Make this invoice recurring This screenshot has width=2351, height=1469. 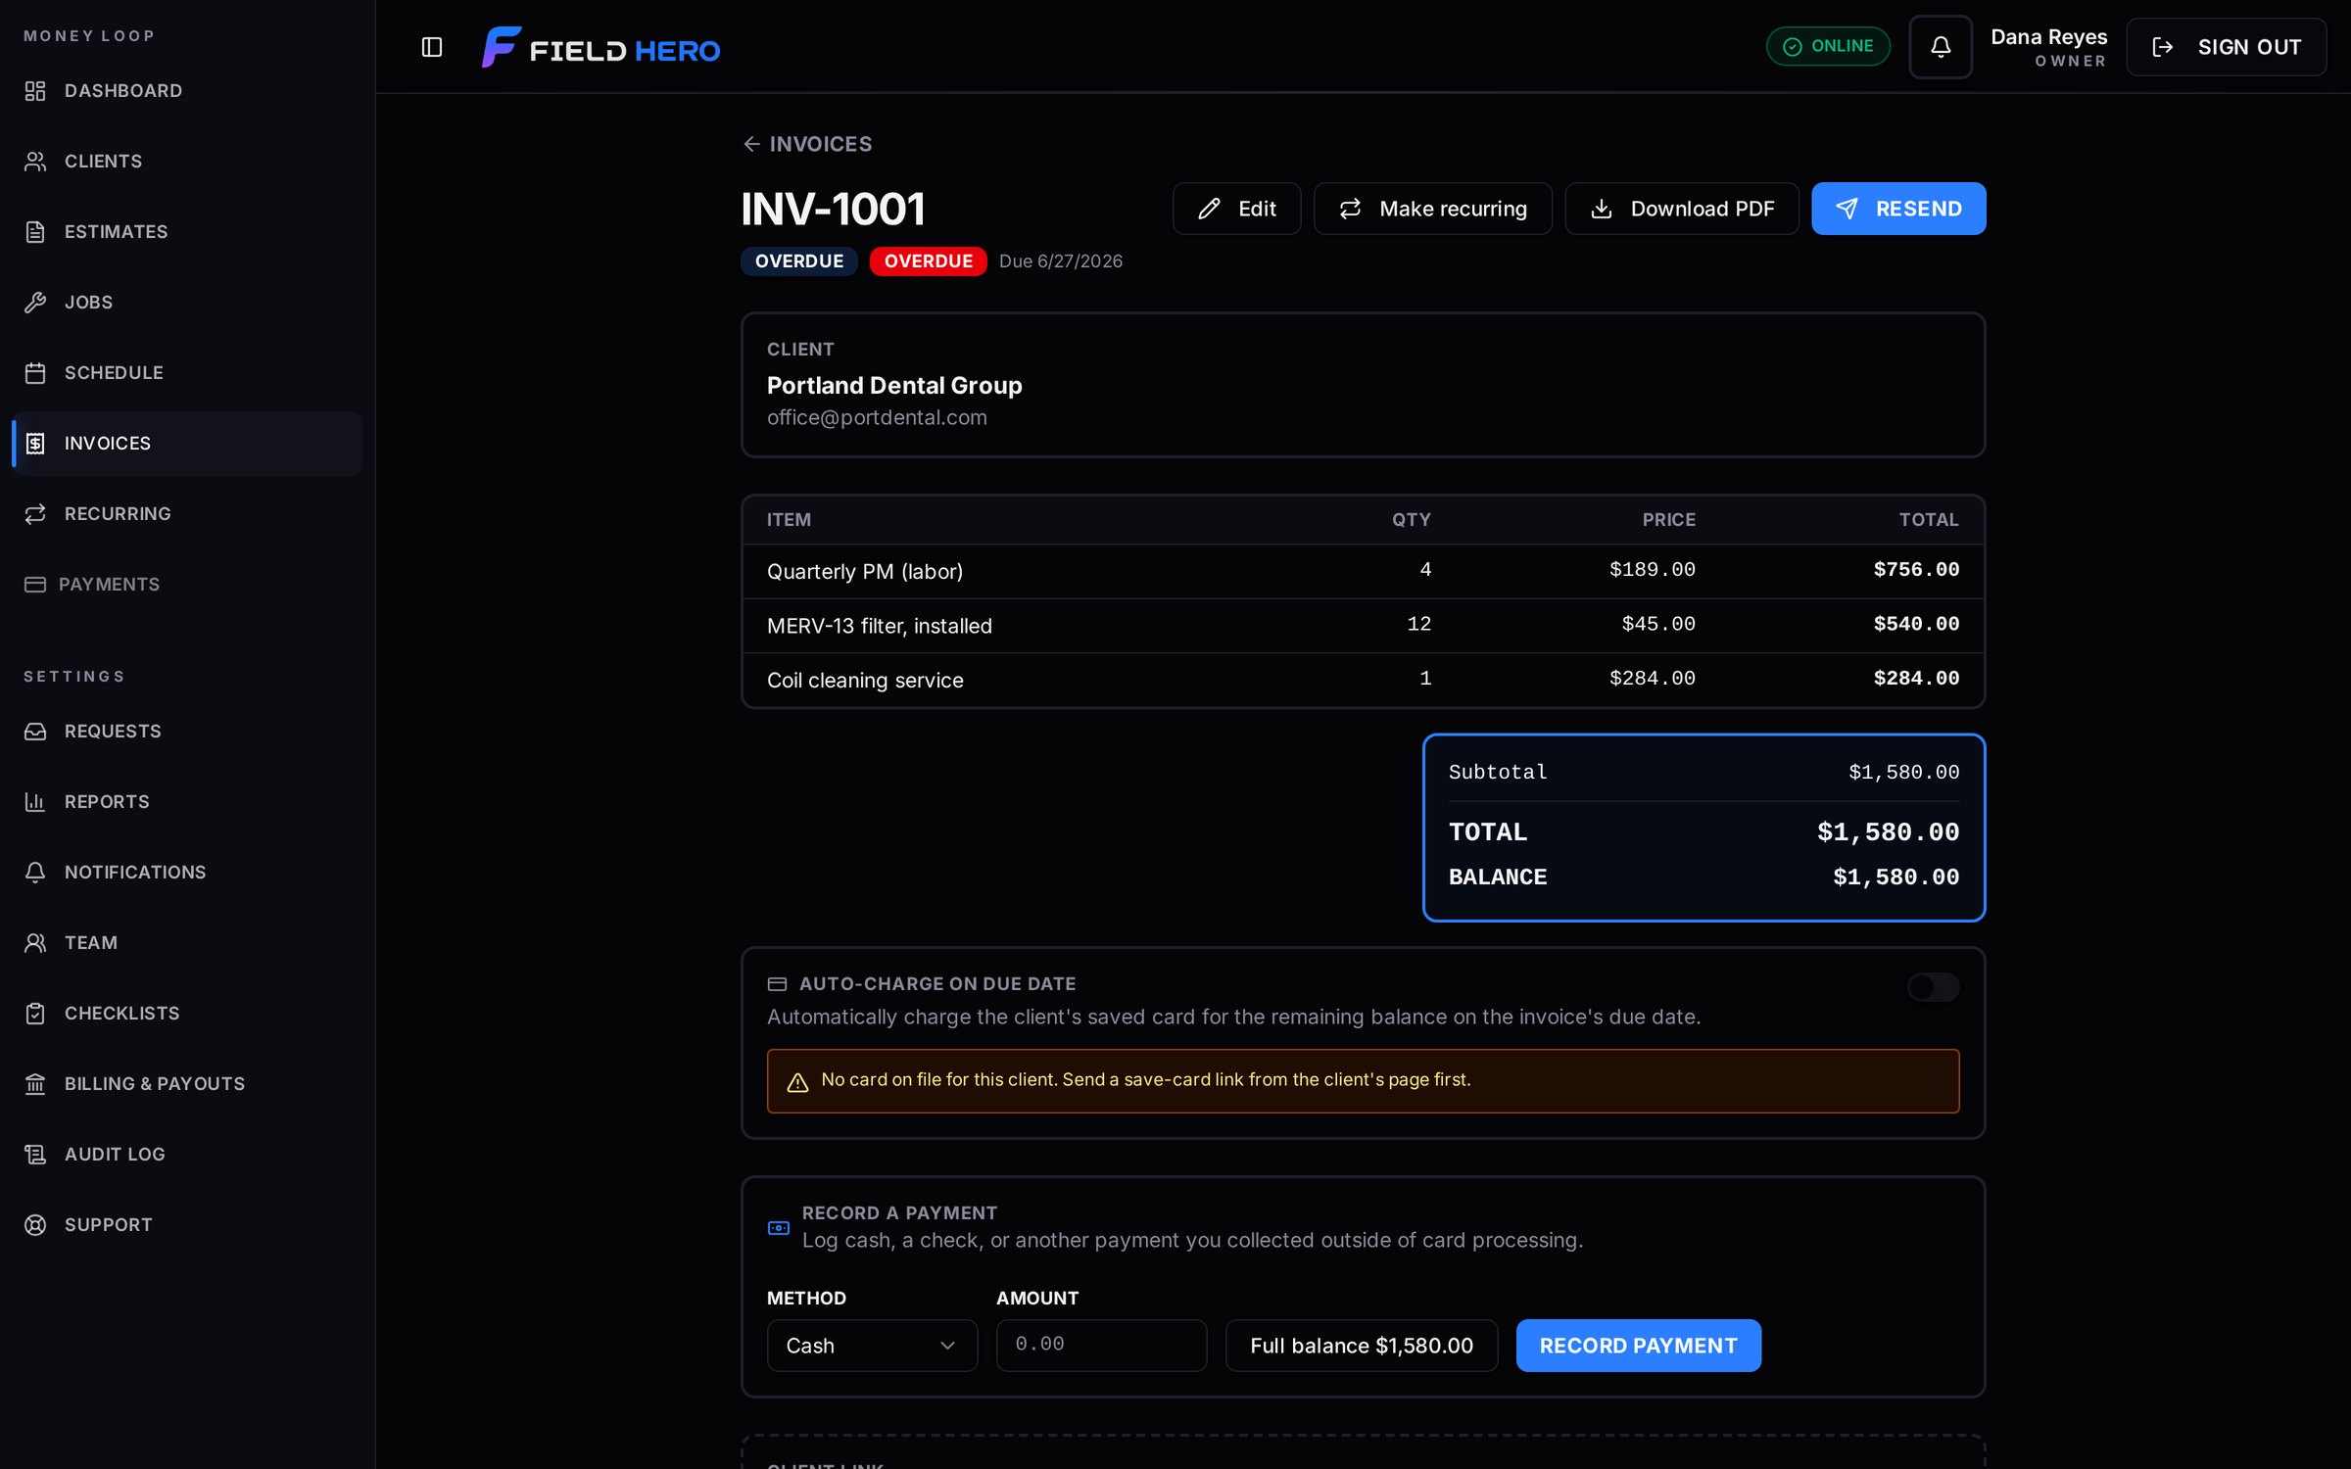tap(1432, 209)
